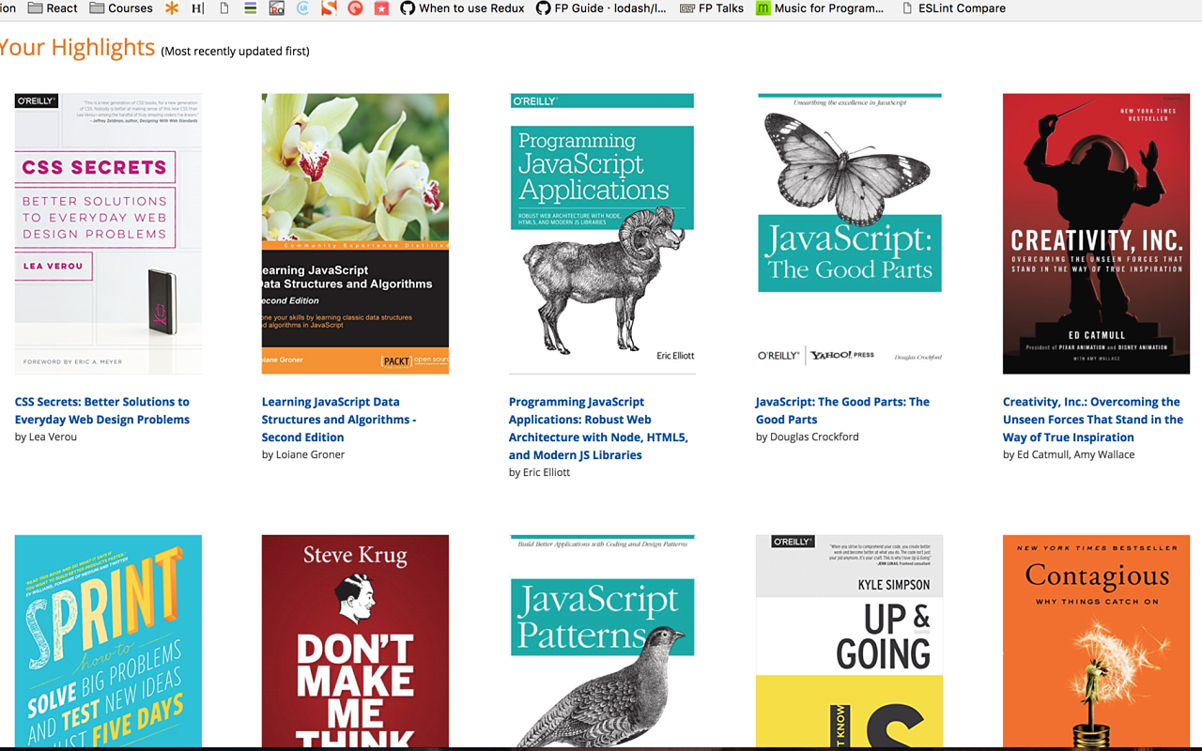The height and width of the screenshot is (751, 1202).
Task: Open Programming JavaScript Applications cover
Action: point(602,234)
